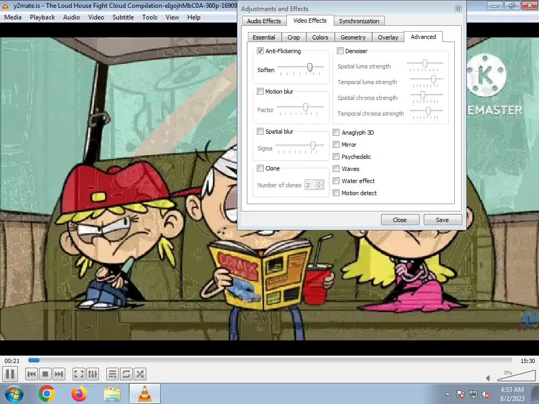Enable the Waves effect
This screenshot has height=404, width=539.
(x=336, y=169)
